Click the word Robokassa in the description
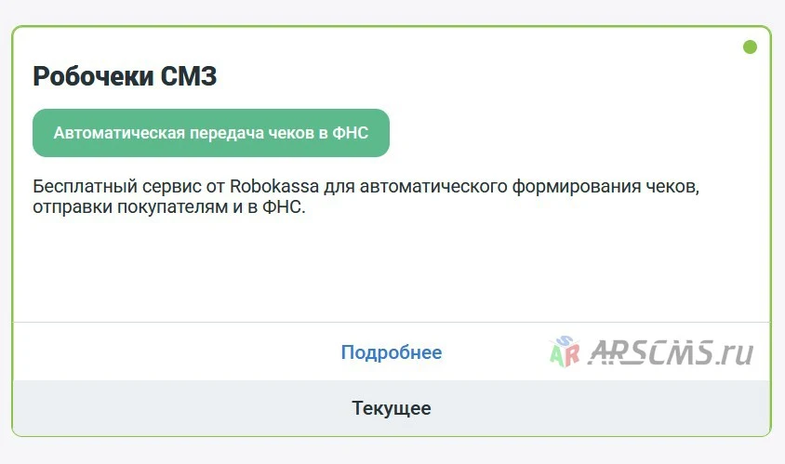 pos(274,186)
